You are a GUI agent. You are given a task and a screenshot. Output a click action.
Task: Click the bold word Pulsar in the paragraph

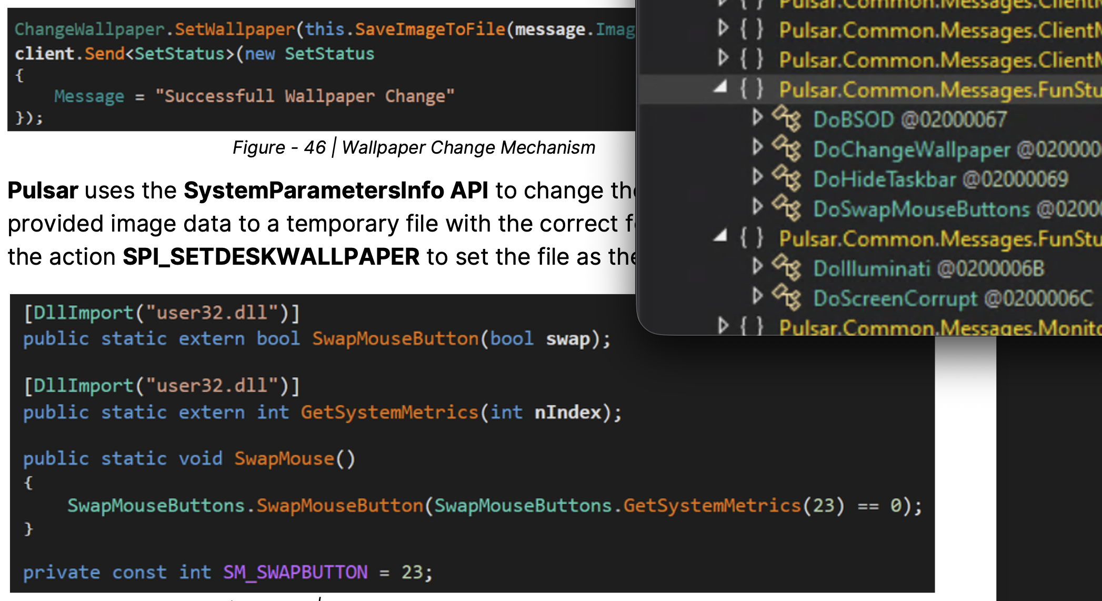coord(43,191)
